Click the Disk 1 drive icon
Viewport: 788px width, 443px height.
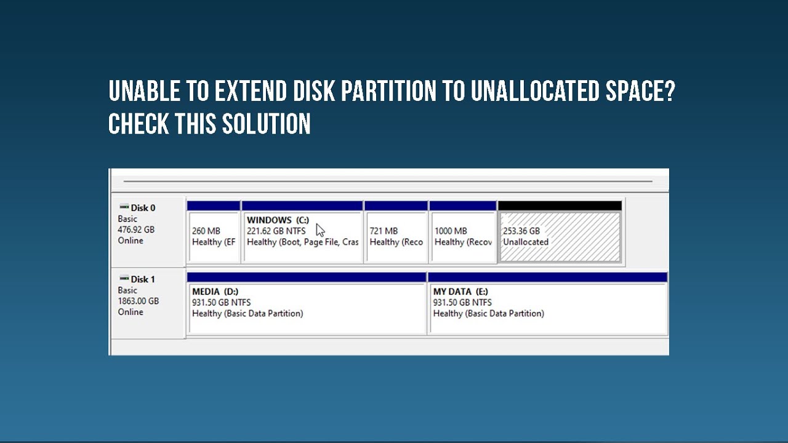[x=124, y=279]
